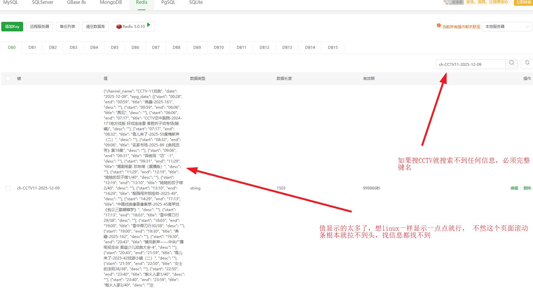This screenshot has height=288, width=533.
Task: Click the 有效期 column header
Action: click(x=369, y=79)
